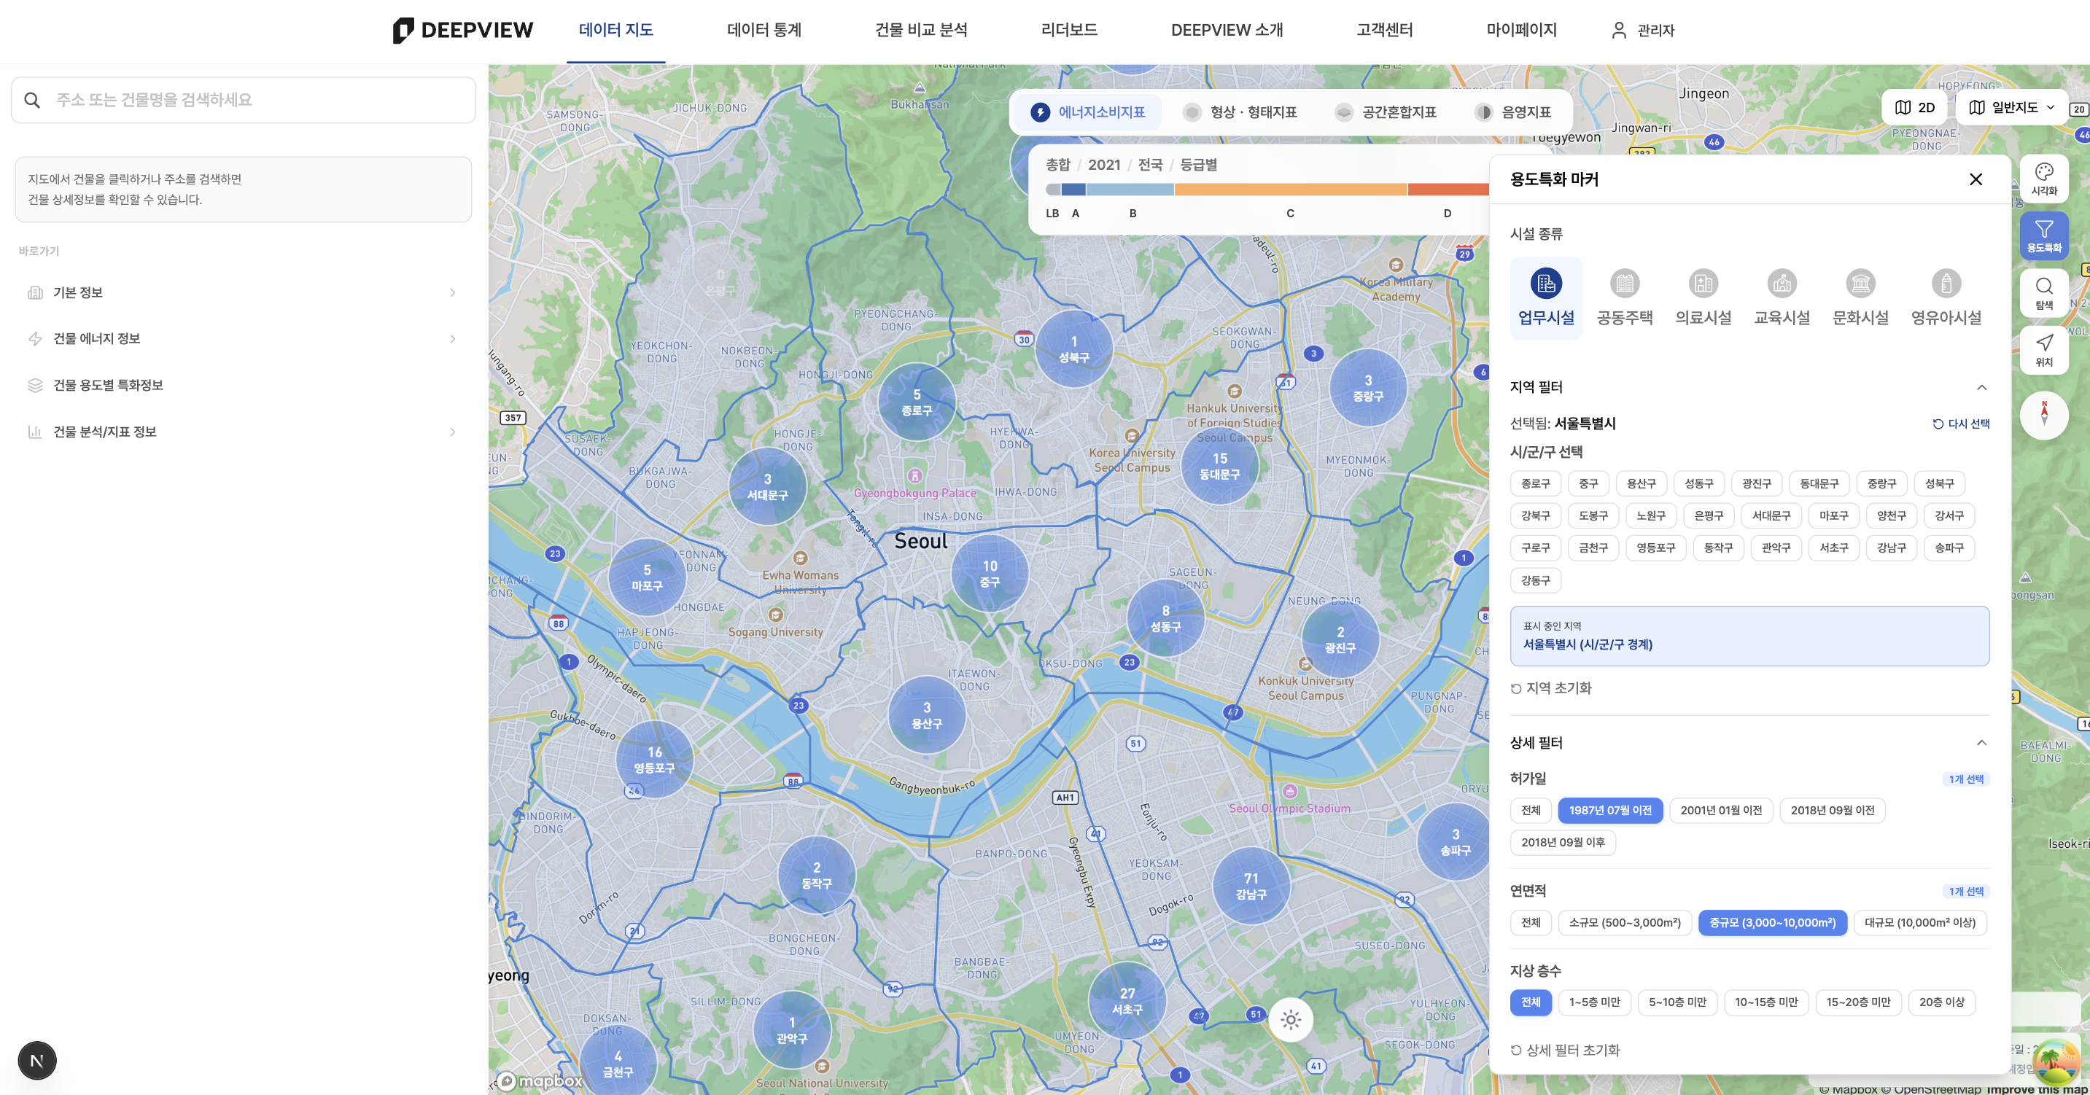This screenshot has height=1095, width=2090.
Task: Select 5~10층 미만 floor count filter
Action: pos(1677,1002)
